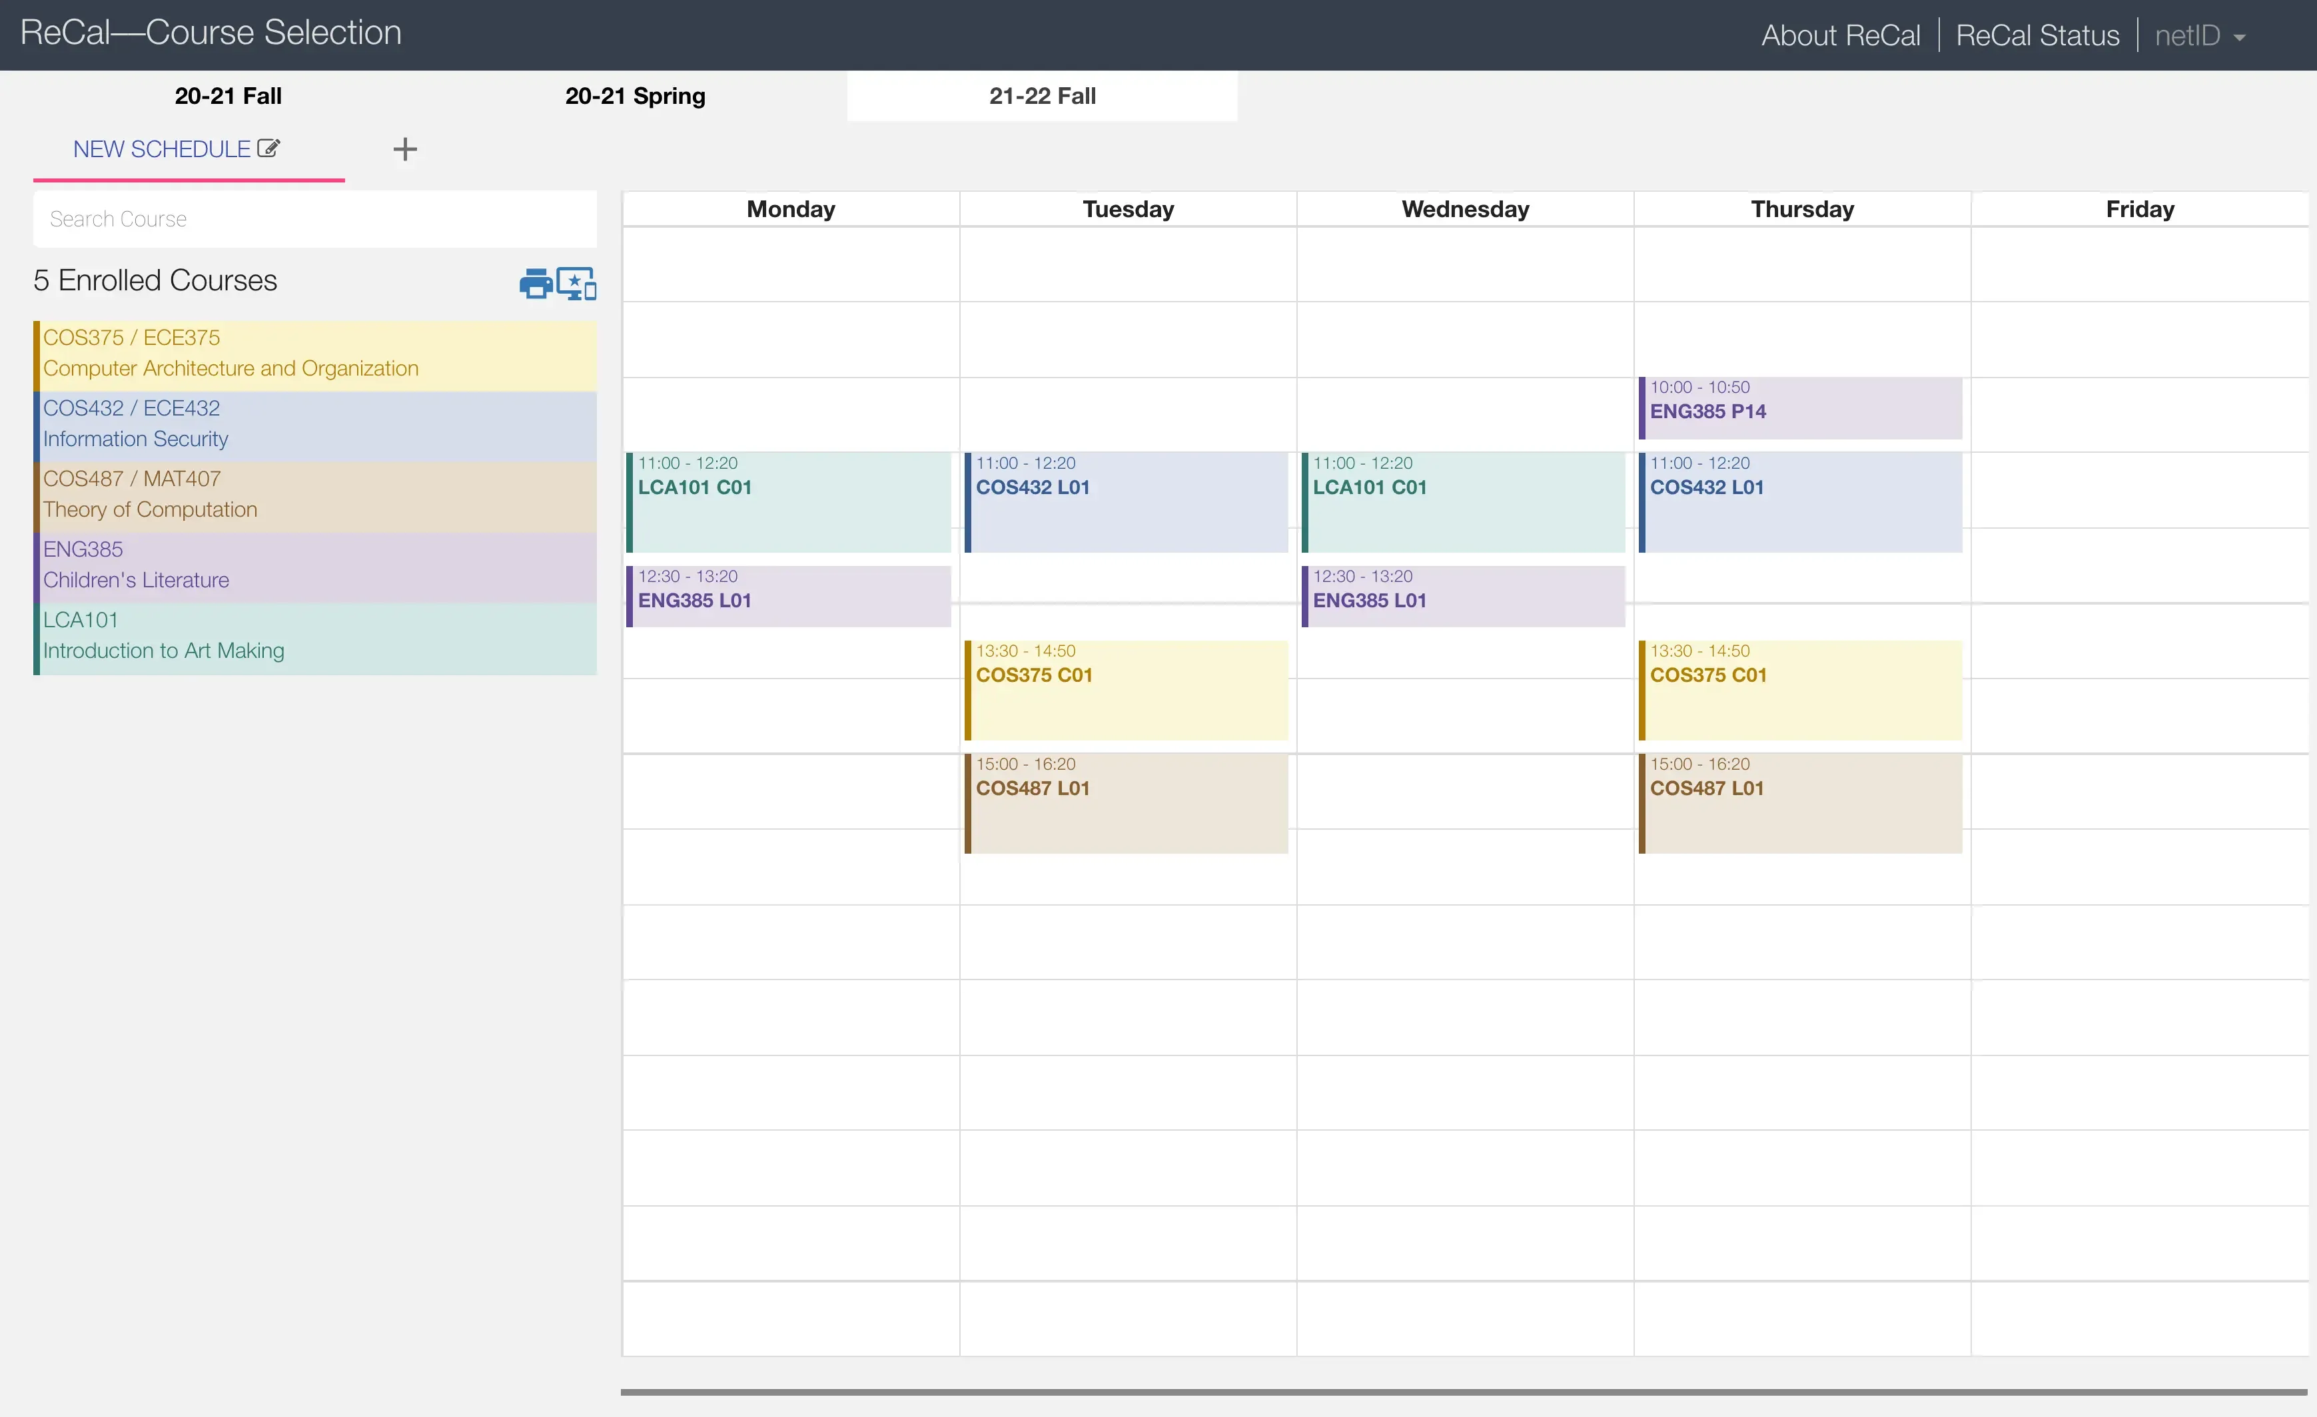Click the pencil icon to rename schedule

click(269, 148)
